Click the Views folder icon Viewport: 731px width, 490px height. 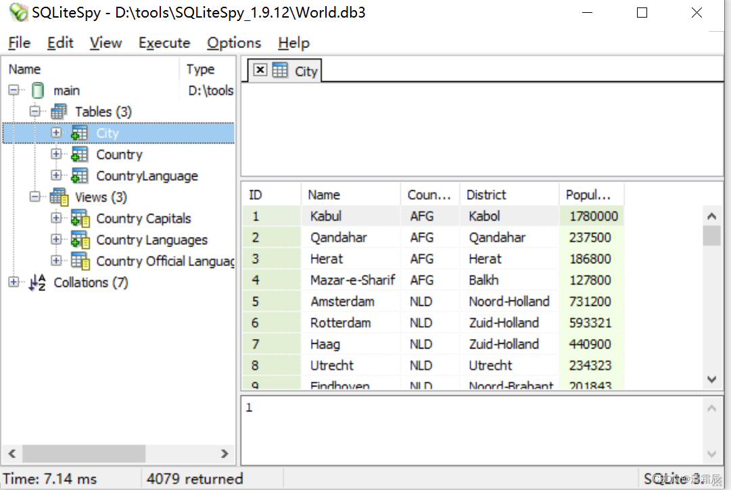(59, 197)
